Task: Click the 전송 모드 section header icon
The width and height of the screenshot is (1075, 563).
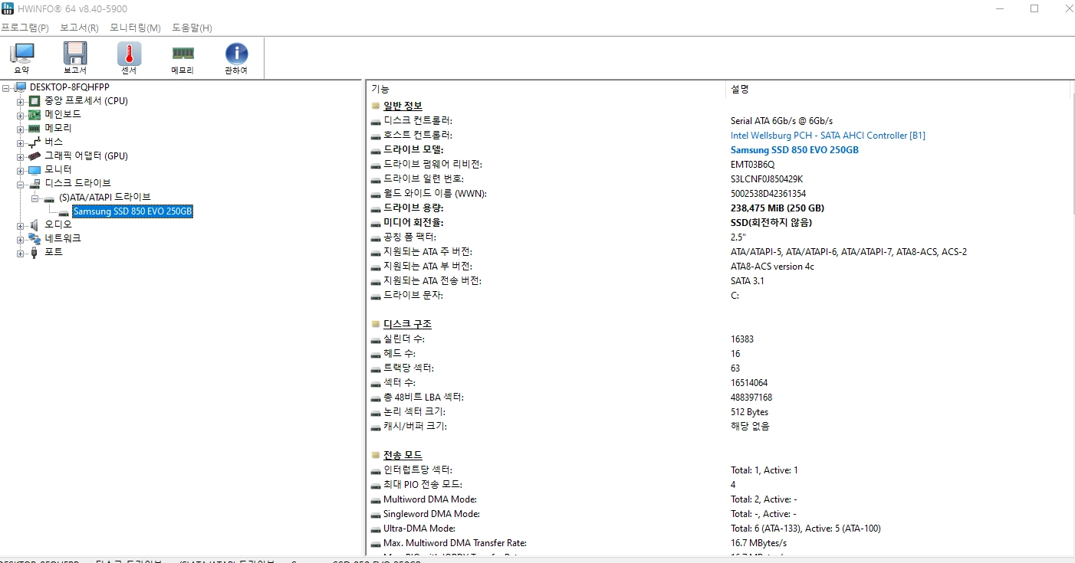Action: tap(376, 455)
